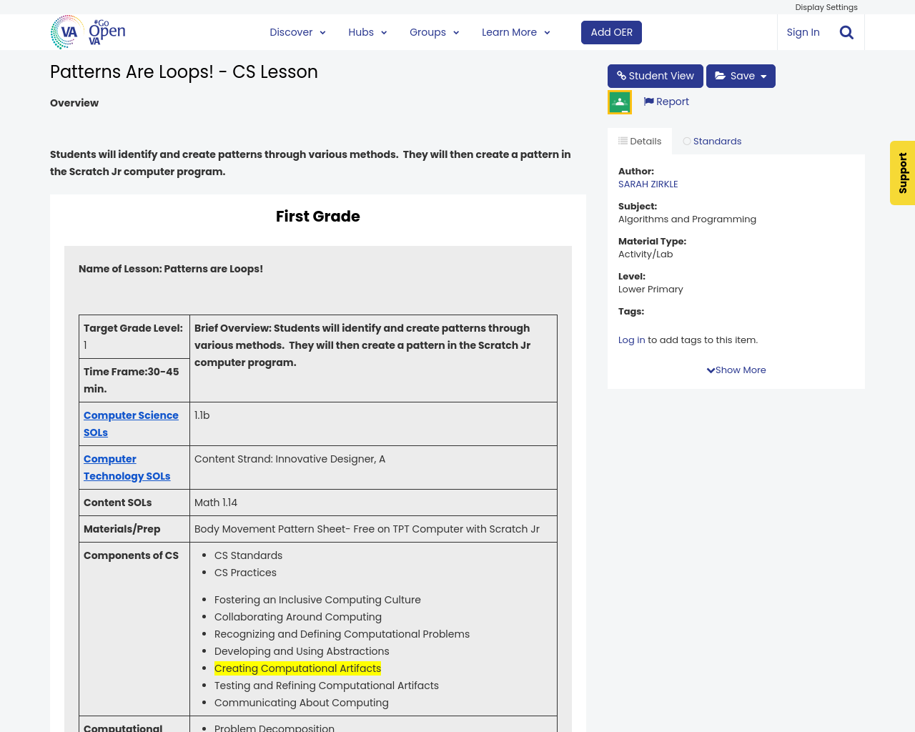
Task: Open Display Settings
Action: click(826, 7)
